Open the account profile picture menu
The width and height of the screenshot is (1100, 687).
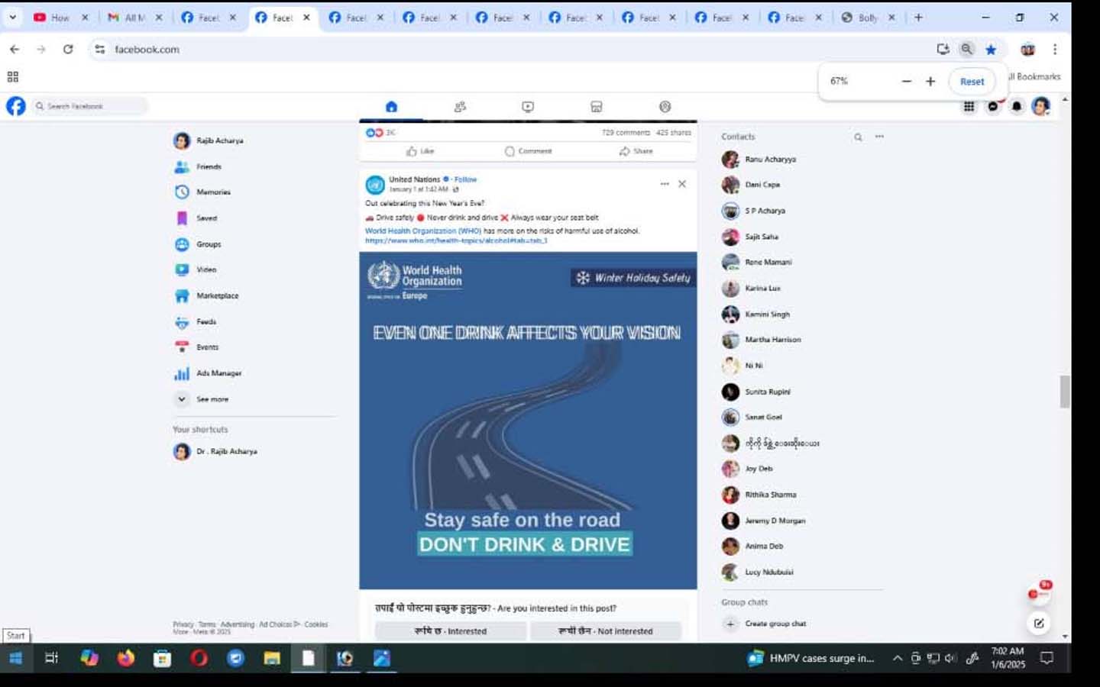(x=1040, y=106)
